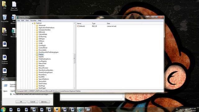199x112 pixels.
Task: Click the Open input field in Run dialog
Action: pos(13,91)
